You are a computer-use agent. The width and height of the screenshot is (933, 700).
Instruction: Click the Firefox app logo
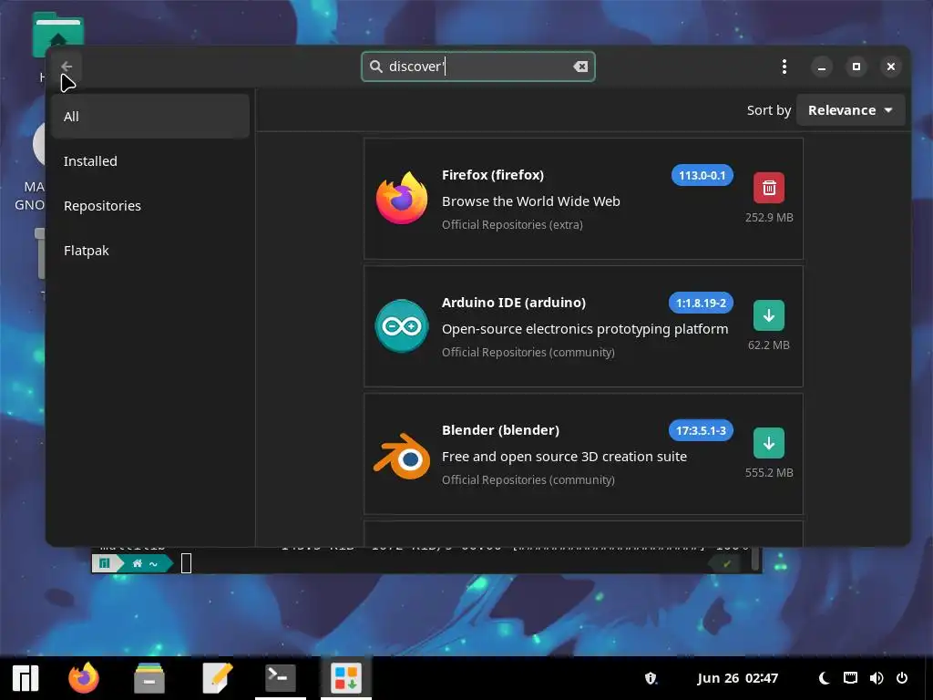pos(402,198)
